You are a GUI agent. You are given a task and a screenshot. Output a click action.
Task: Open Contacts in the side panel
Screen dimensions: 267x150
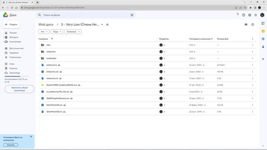pyautogui.click(x=263, y=47)
